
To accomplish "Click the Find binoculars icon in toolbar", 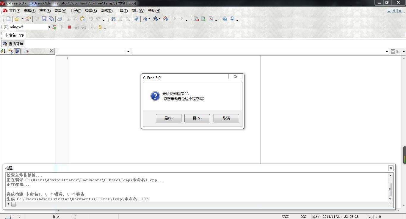I will (x=113, y=19).
